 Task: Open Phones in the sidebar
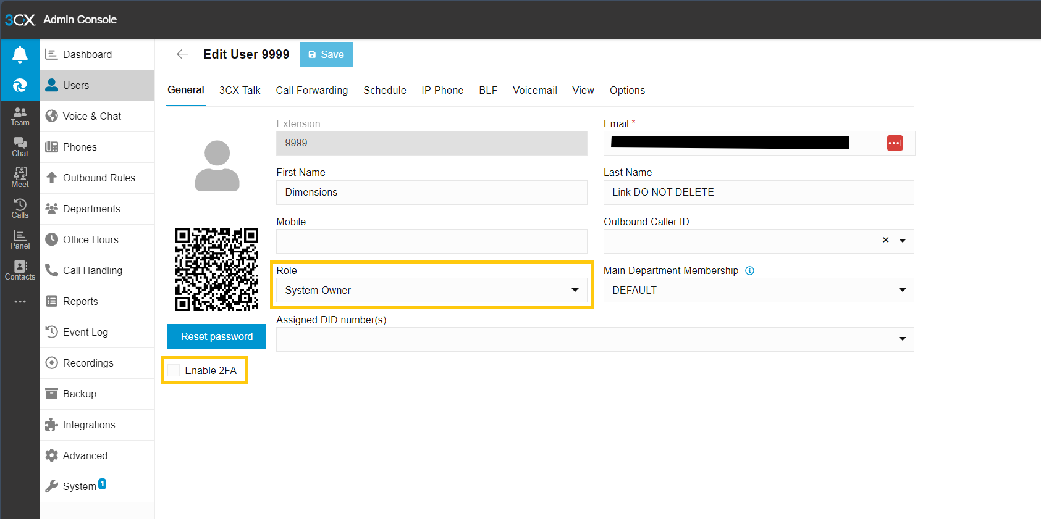coord(97,147)
